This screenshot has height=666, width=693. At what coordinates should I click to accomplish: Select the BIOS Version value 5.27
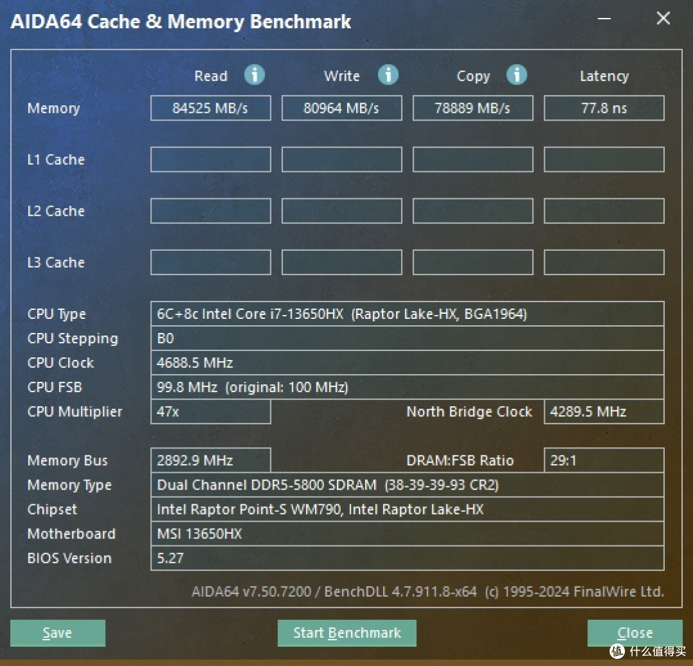point(407,558)
